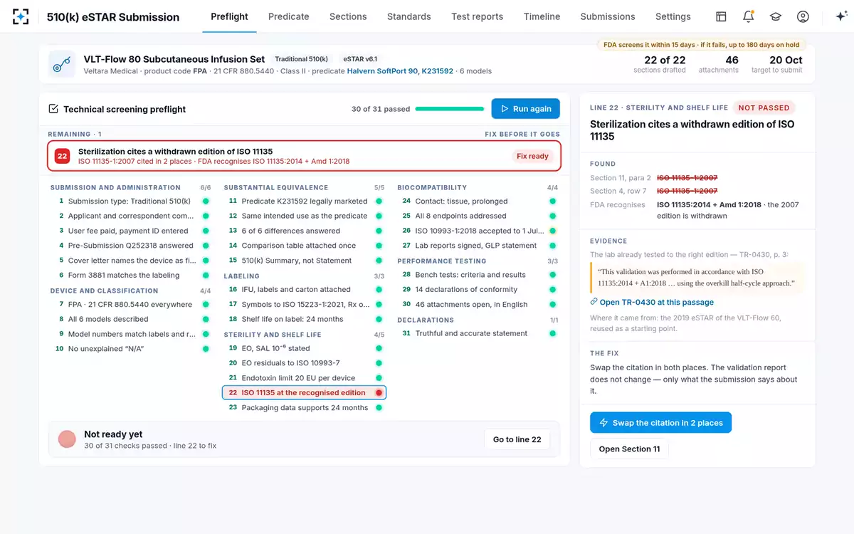Click the 20 Oct target to submit
Screen dimensions: 854x534
pyautogui.click(x=776, y=64)
